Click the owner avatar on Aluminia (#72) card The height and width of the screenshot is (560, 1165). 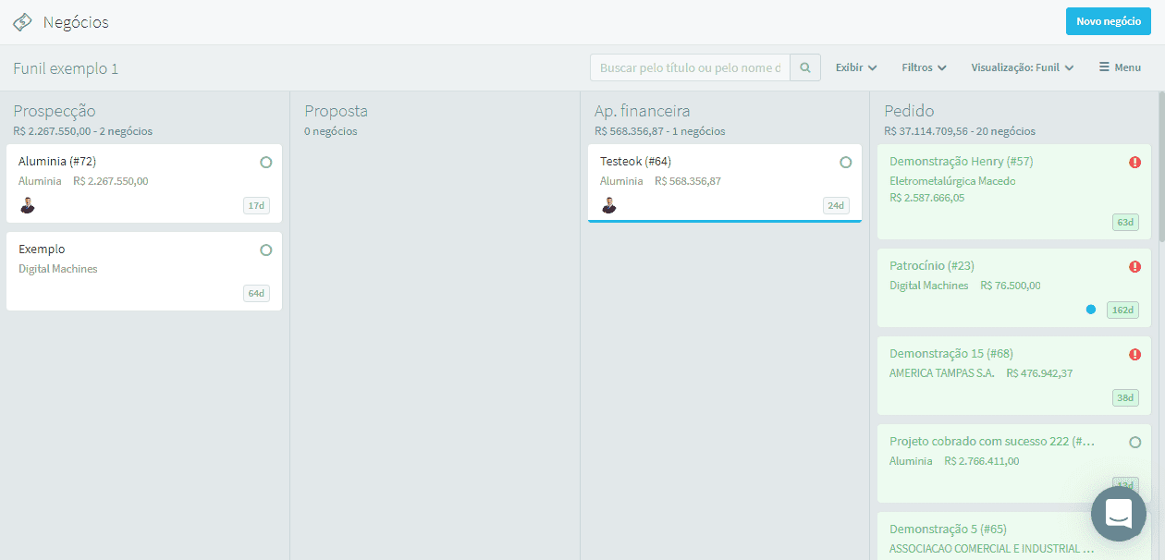28,205
